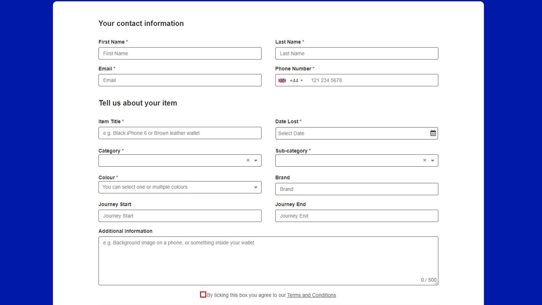Click the Colour multi-select input field
This screenshot has height=305, width=542.
coord(180,187)
